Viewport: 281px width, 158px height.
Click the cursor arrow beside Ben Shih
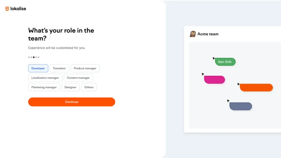[214, 59]
